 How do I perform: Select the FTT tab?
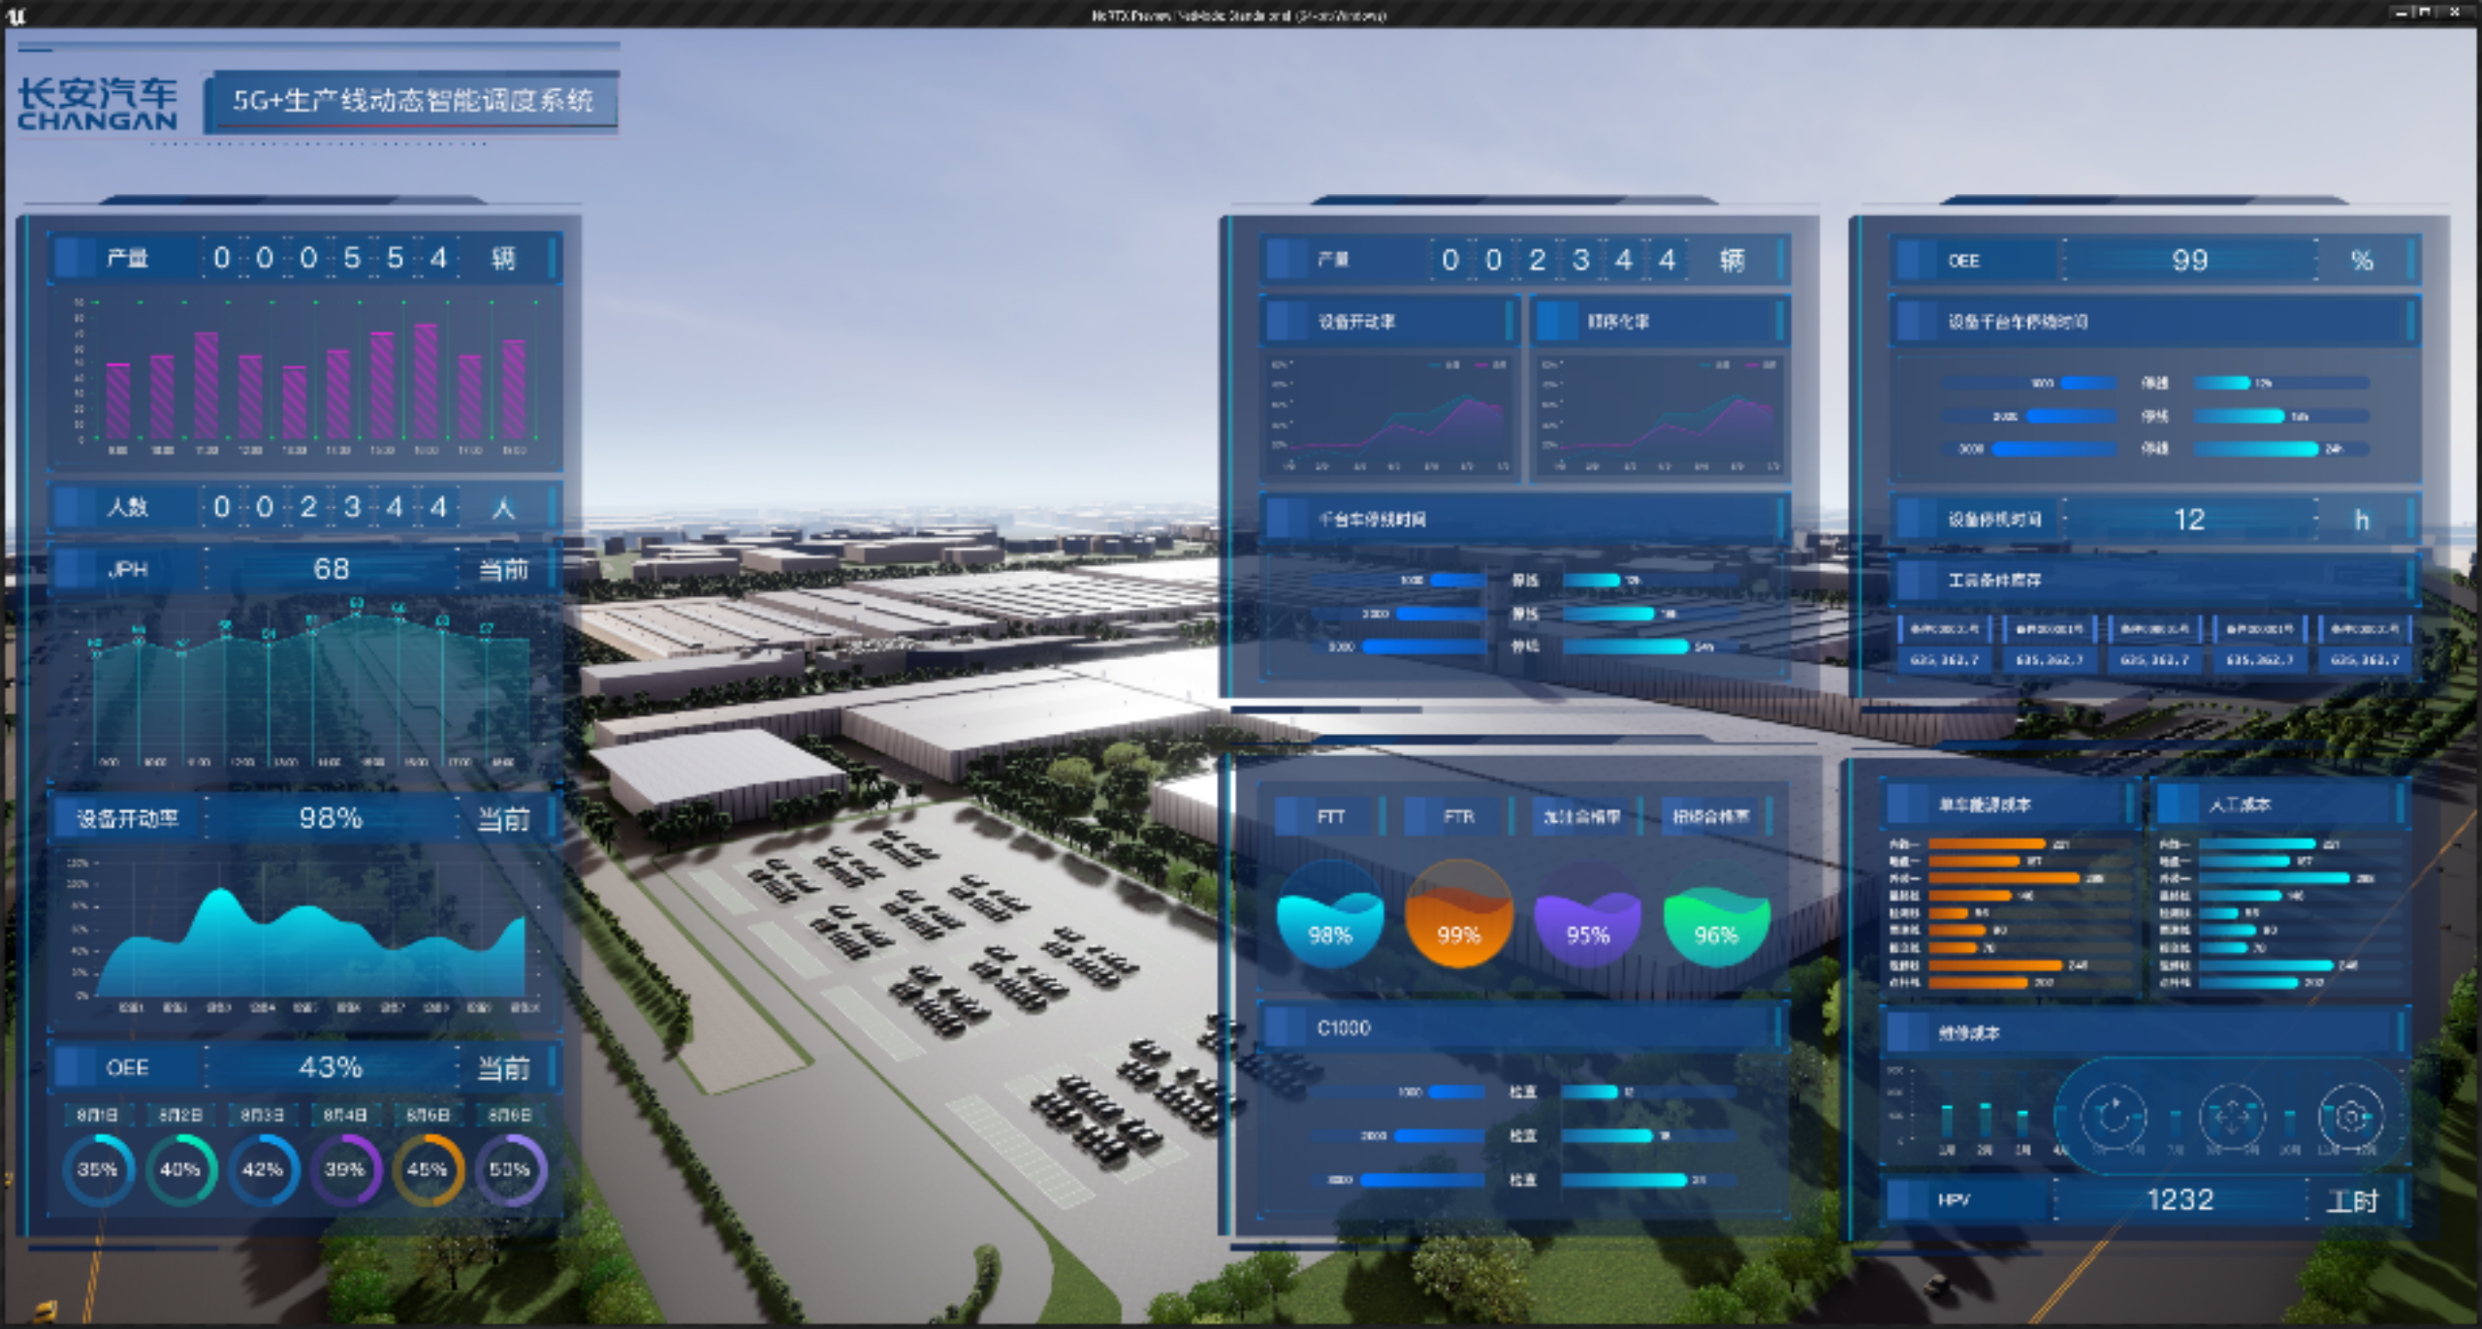tap(1330, 817)
